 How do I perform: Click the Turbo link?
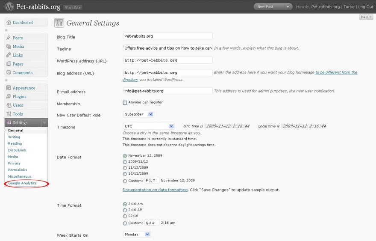[349, 7]
